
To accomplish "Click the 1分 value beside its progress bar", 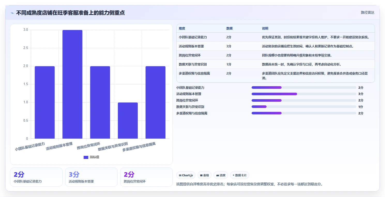I will 361,107.
